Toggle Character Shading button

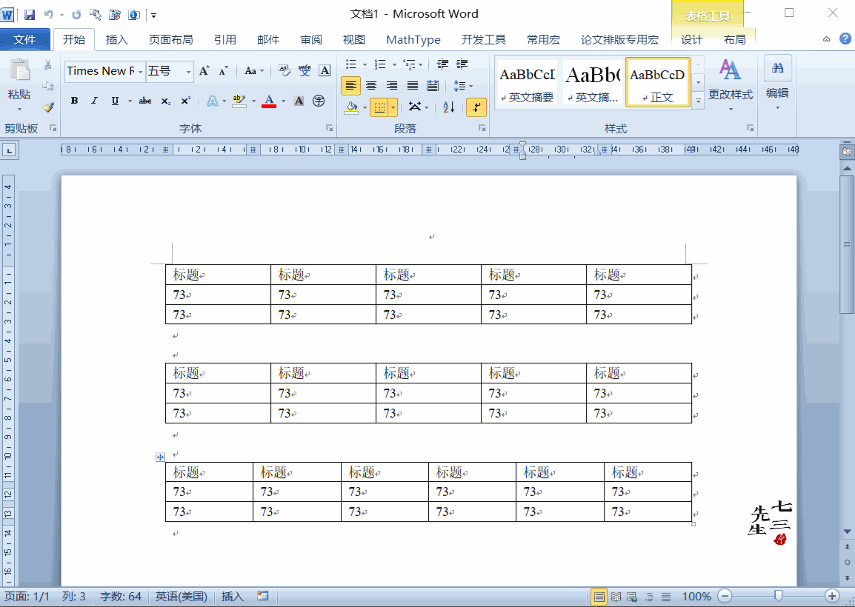299,101
